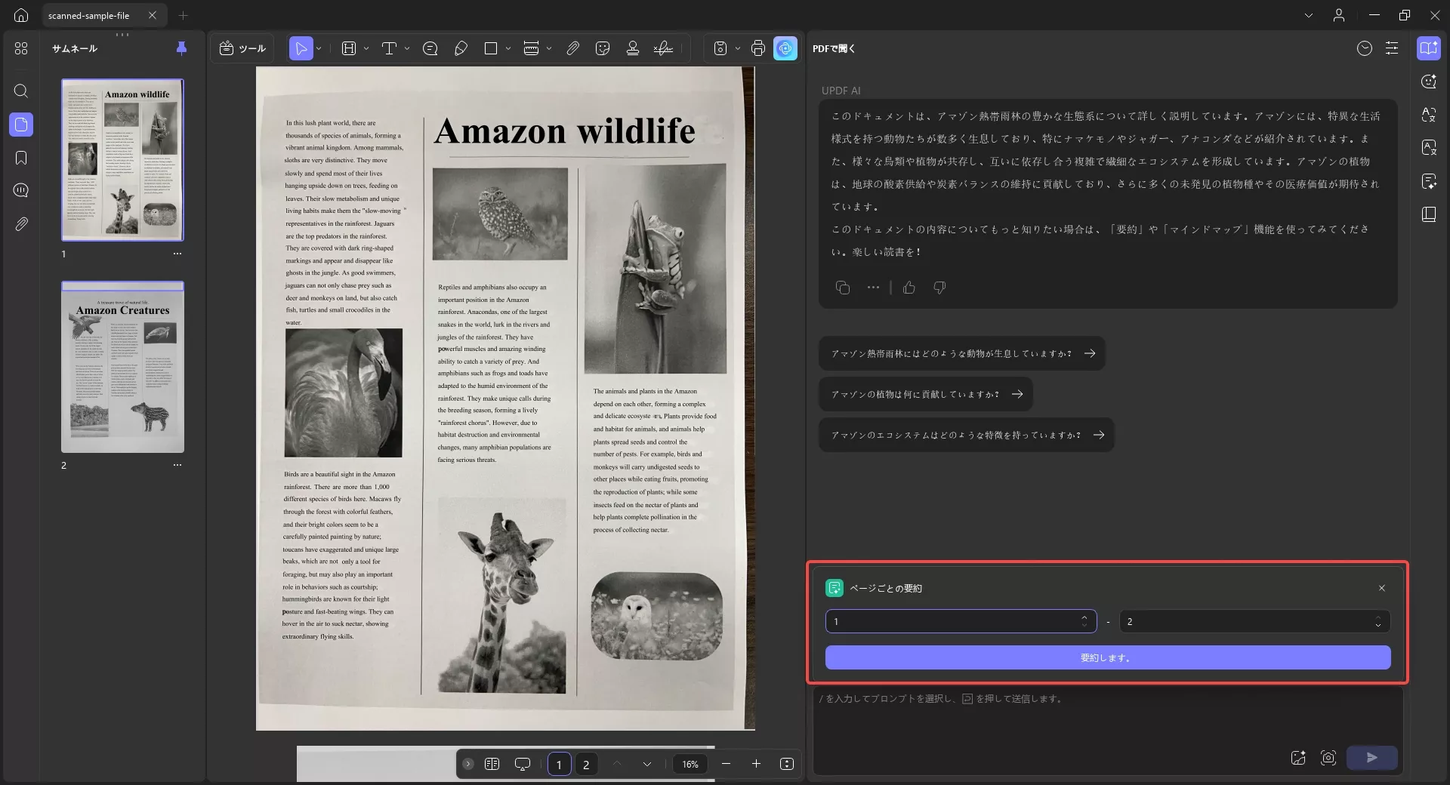This screenshot has height=785, width=1450.
Task: Send the AI prompt message
Action: pyautogui.click(x=1371, y=758)
